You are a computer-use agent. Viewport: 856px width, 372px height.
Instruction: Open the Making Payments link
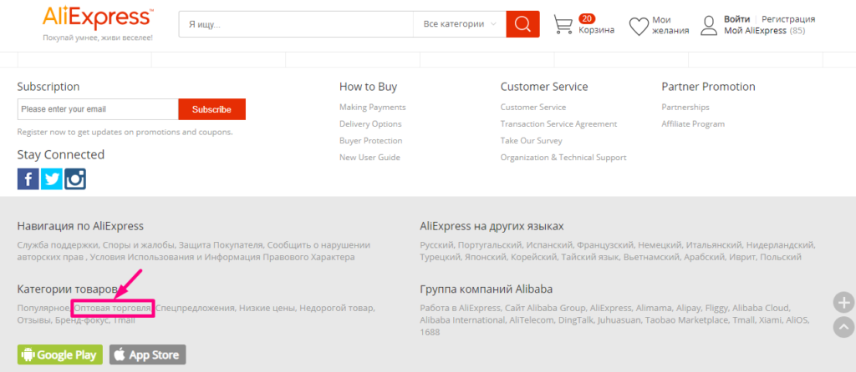point(372,107)
